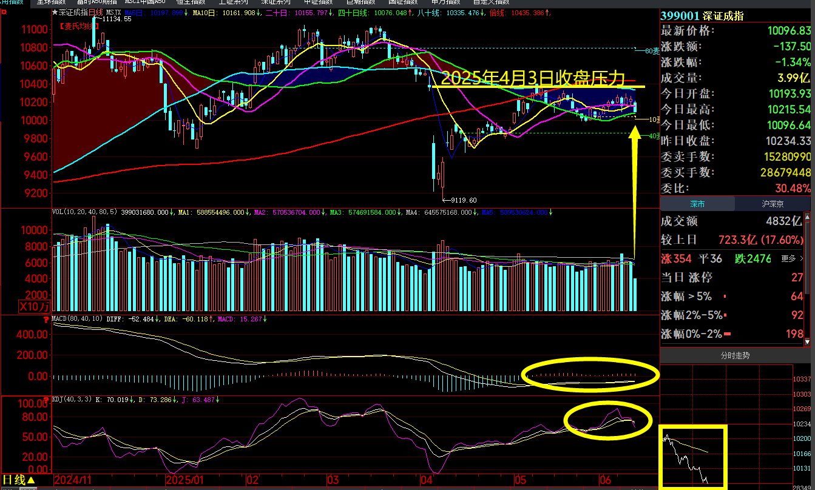The height and width of the screenshot is (490, 815).
Task: Click the 06 month on time axis
Action: tap(606, 480)
